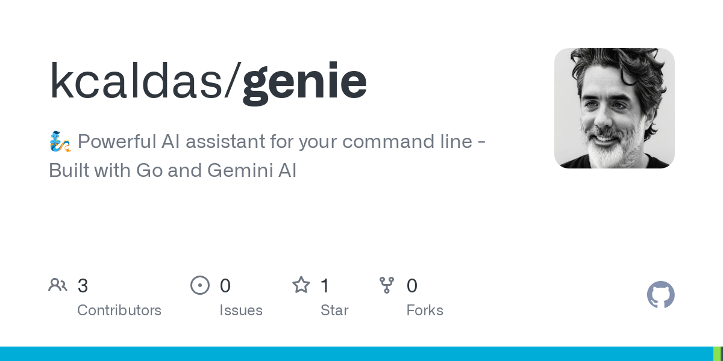Click the GitHub octocat logo

660,295
